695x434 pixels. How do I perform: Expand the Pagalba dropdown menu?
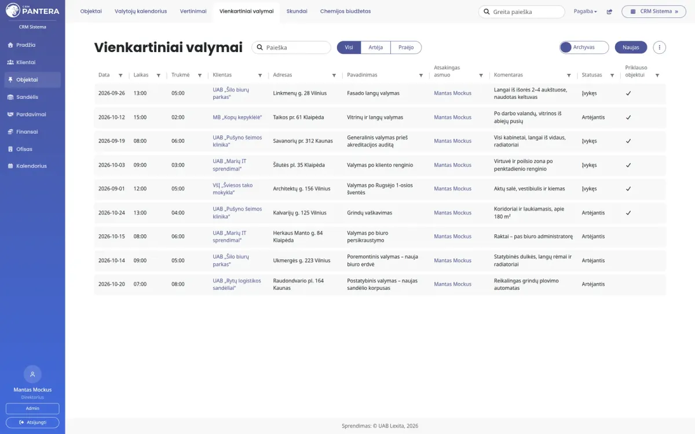[x=585, y=12]
